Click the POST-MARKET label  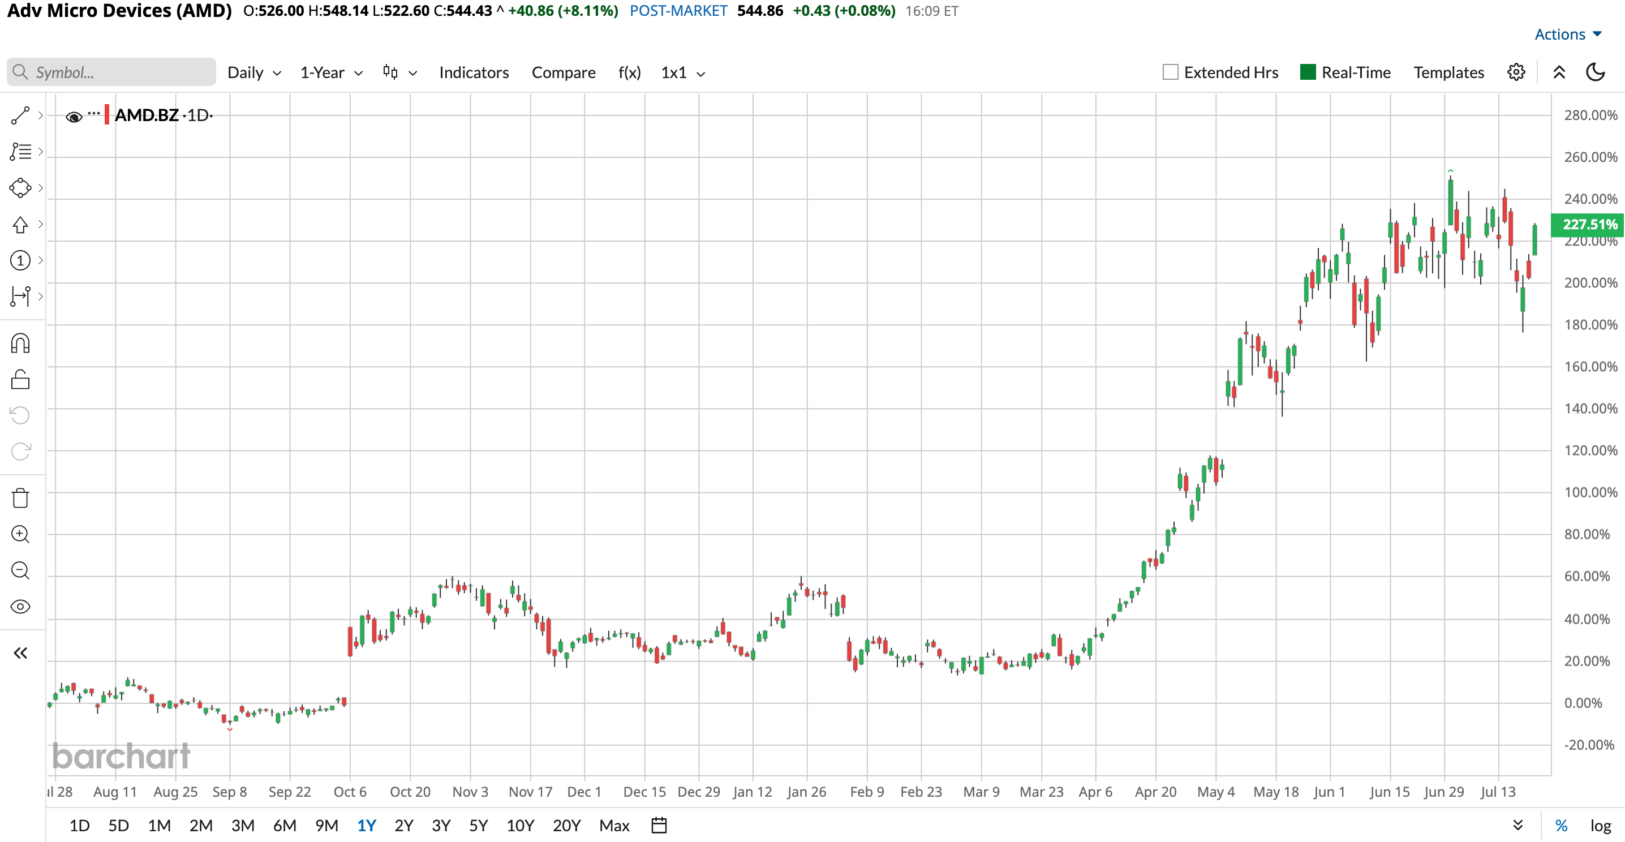(678, 11)
